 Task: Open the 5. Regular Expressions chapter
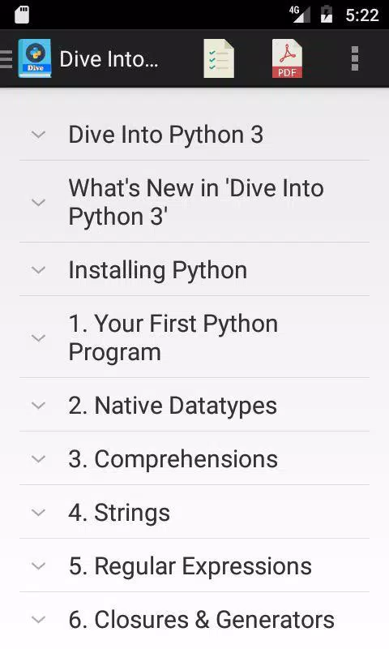pyautogui.click(x=194, y=565)
